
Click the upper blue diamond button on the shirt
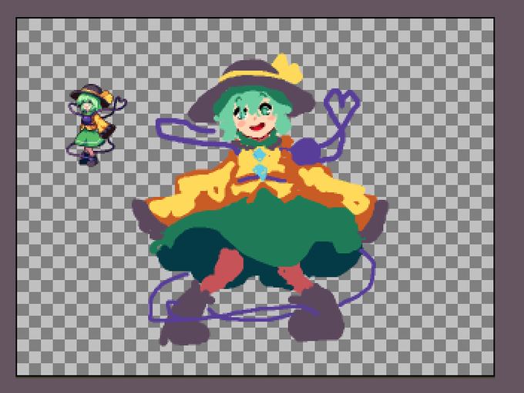click(x=260, y=154)
